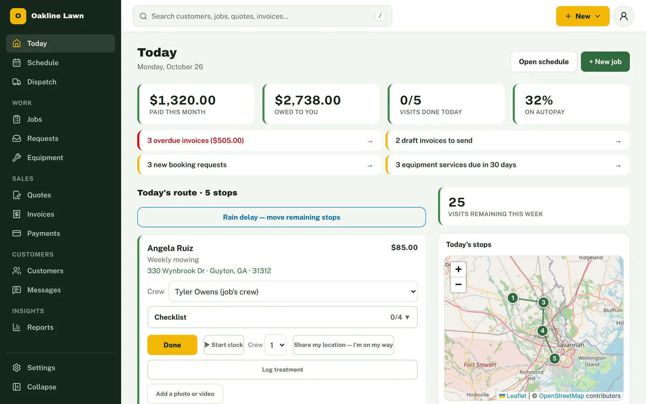Click the search magnifier icon
The height and width of the screenshot is (404, 646).
143,16
